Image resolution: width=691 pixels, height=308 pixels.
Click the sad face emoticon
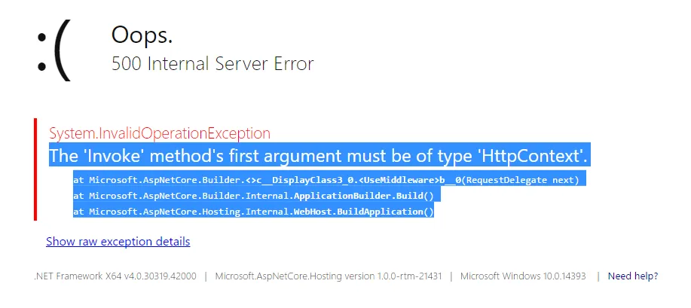point(54,50)
